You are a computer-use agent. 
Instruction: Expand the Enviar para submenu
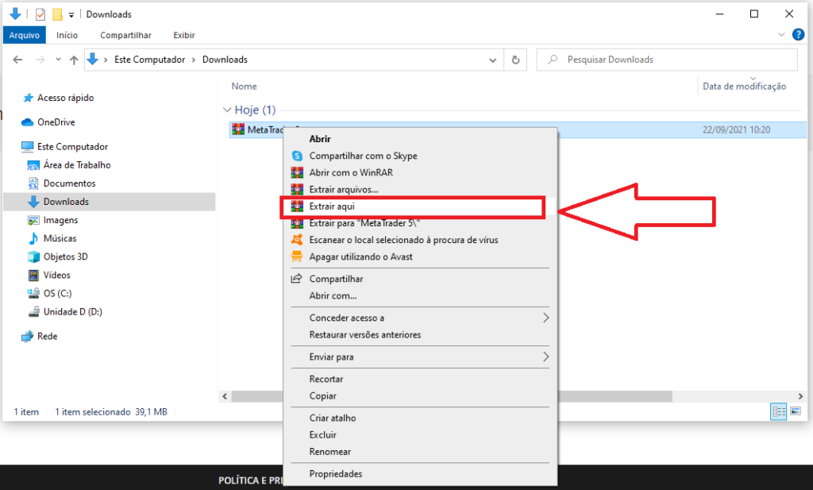coord(545,357)
